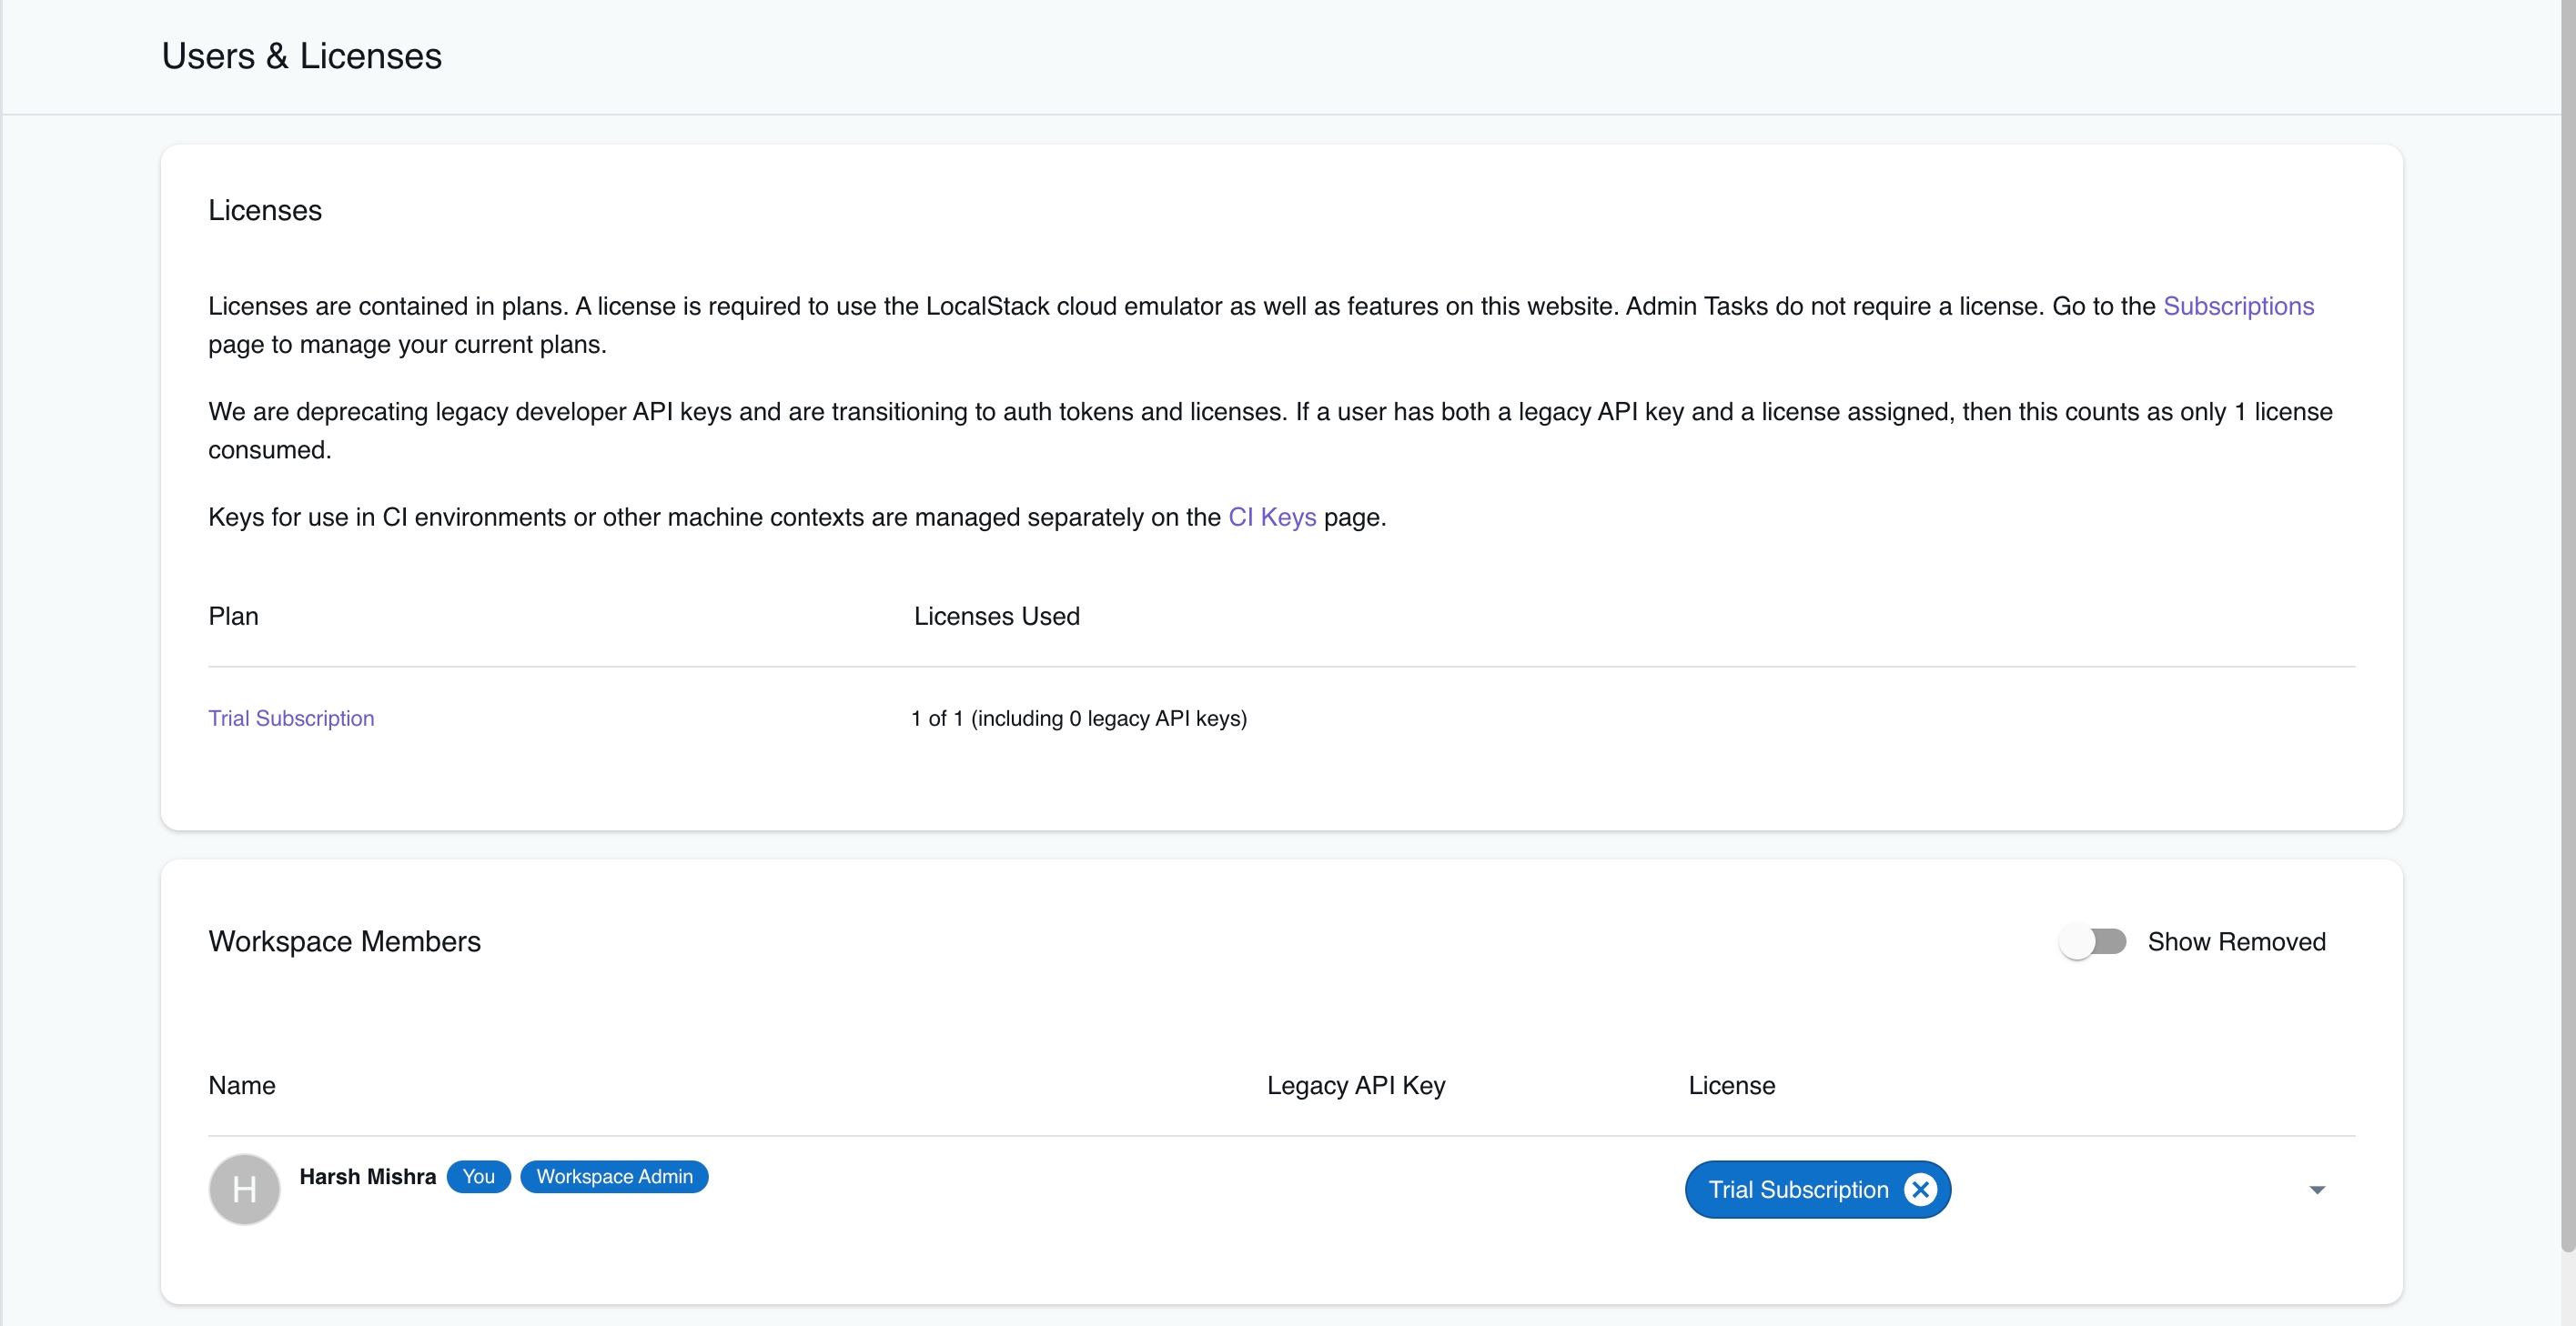Image resolution: width=2576 pixels, height=1326 pixels.
Task: Click the vertical scrollbar on the right edge
Action: (2570, 659)
